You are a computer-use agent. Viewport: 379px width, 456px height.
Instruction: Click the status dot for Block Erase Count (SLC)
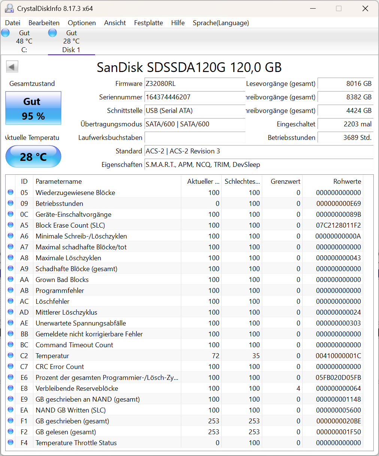10,225
